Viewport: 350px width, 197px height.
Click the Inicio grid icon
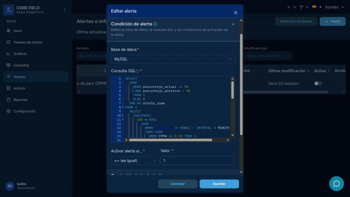point(8,31)
